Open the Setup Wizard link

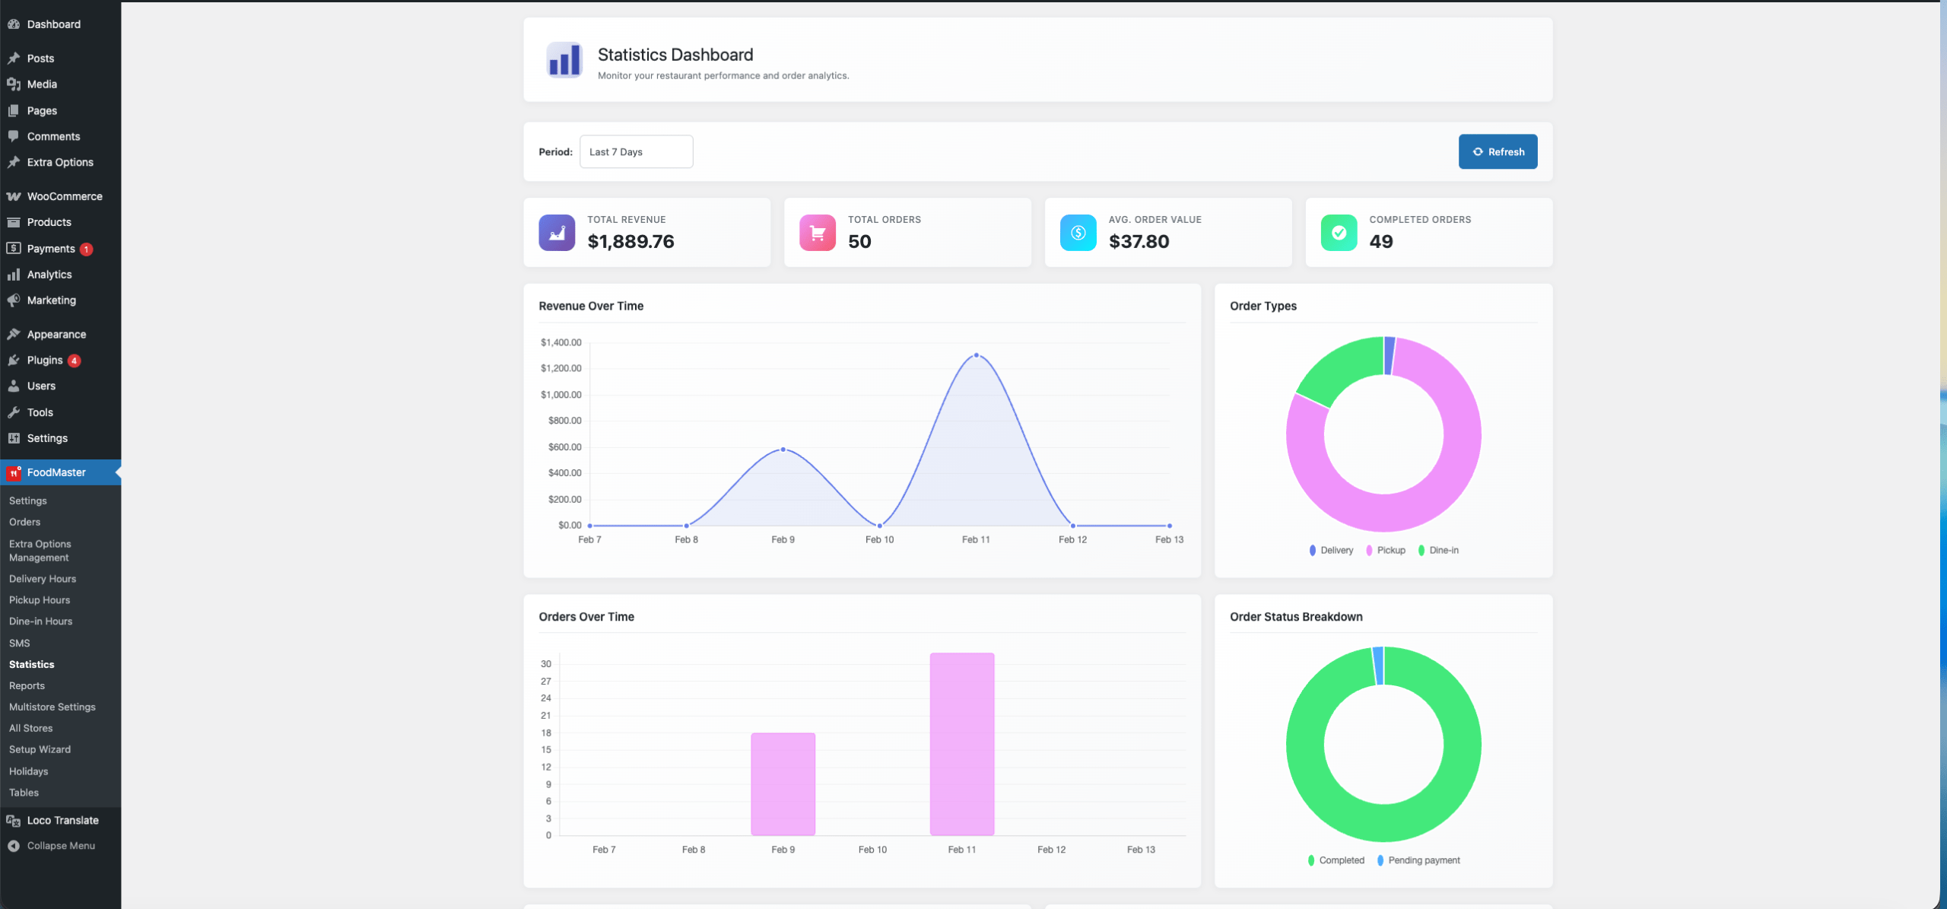pos(40,749)
